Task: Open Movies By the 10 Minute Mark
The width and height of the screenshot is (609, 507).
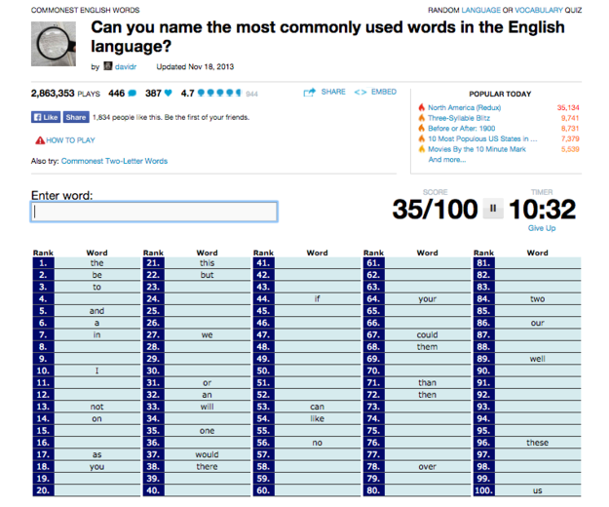Action: tap(476, 149)
